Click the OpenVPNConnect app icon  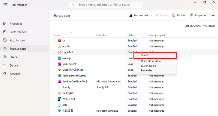pyautogui.click(x=59, y=70)
